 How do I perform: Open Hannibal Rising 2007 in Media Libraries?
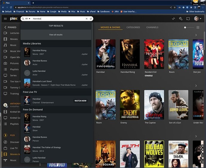pos(56,52)
